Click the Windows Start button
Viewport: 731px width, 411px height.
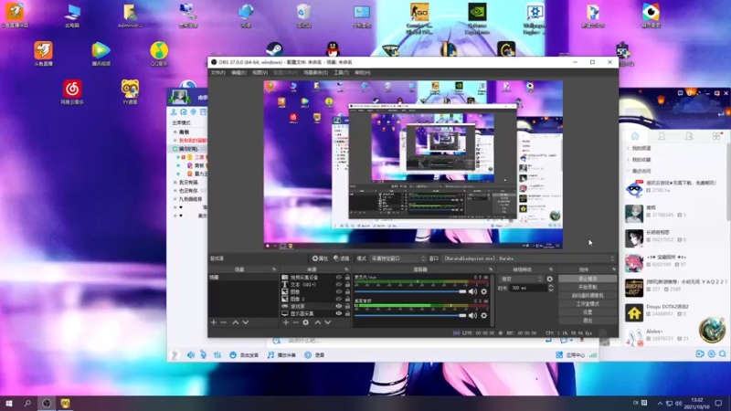pos(9,403)
